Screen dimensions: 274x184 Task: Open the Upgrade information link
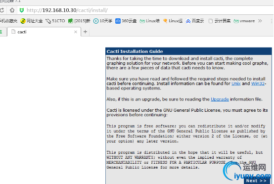click(x=220, y=99)
